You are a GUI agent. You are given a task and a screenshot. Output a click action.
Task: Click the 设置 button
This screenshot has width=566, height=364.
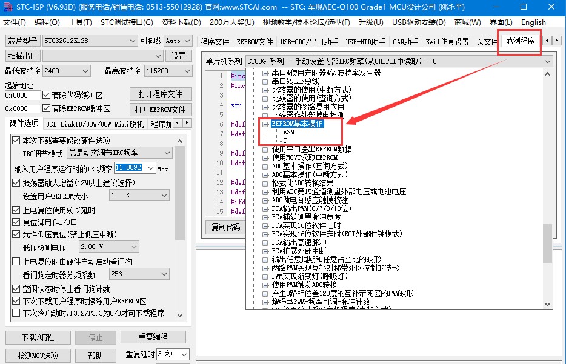click(x=178, y=56)
